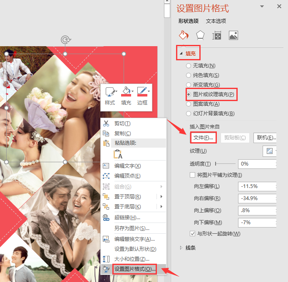Click the 透明度 0% input field

tap(257, 163)
